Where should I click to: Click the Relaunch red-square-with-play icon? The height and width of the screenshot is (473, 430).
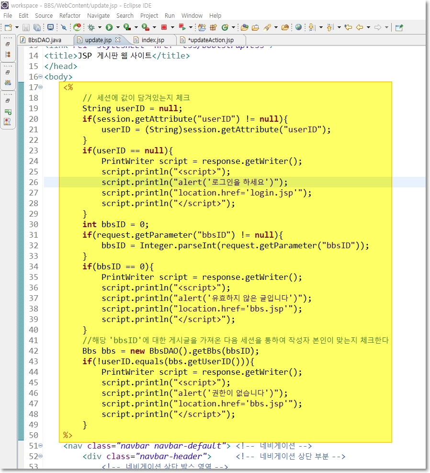click(x=182, y=27)
